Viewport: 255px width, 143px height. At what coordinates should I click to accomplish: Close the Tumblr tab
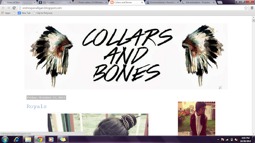pyautogui.click(x=70, y=2)
